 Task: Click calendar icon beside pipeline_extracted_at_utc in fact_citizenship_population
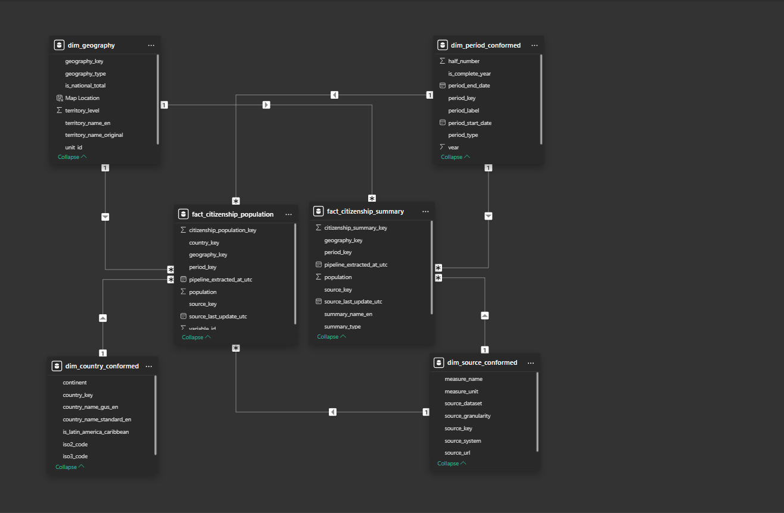(x=183, y=279)
